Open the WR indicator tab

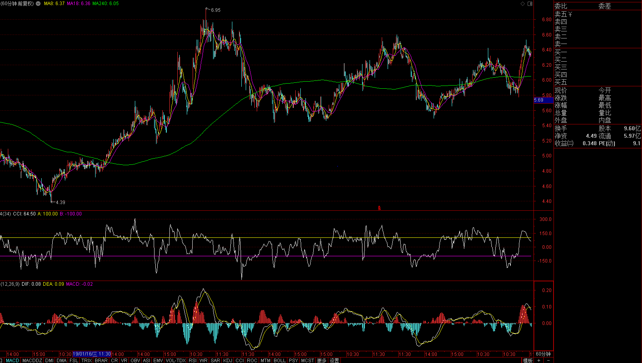click(204, 360)
